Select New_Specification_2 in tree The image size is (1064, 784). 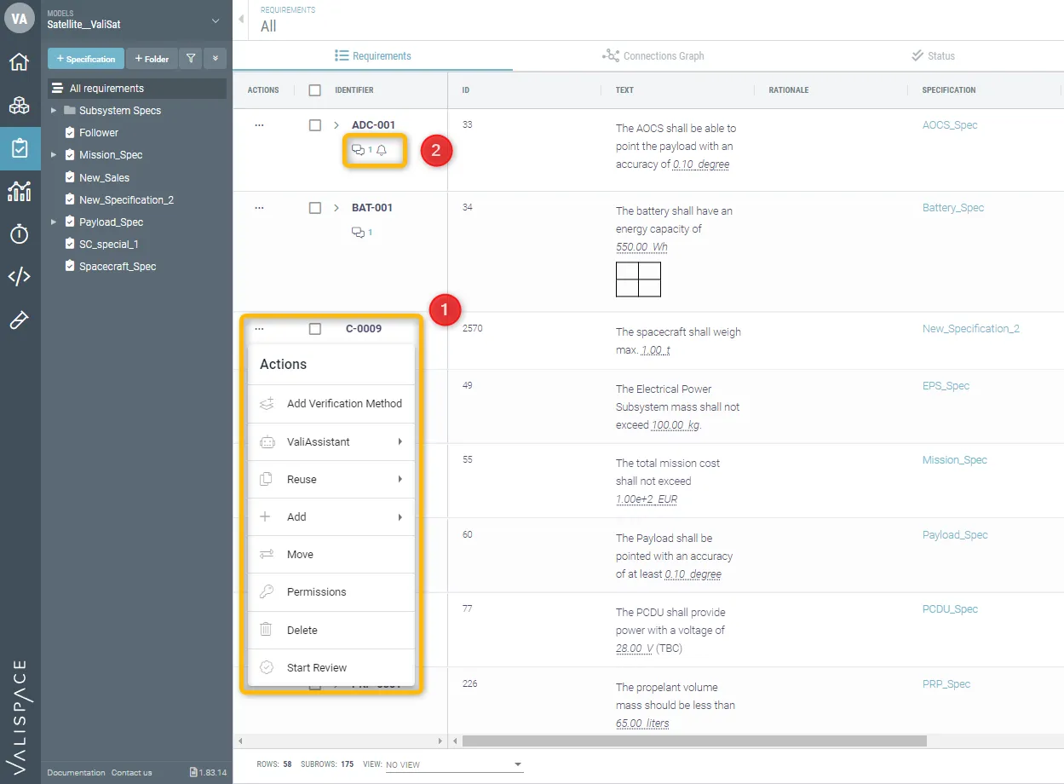tap(126, 199)
